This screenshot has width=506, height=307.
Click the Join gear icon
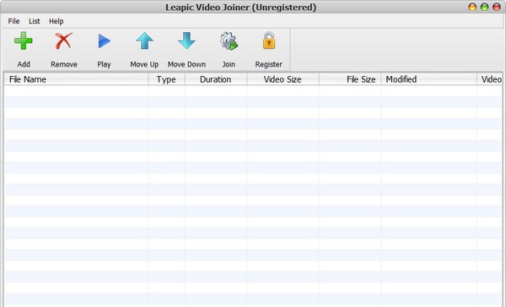(x=229, y=41)
